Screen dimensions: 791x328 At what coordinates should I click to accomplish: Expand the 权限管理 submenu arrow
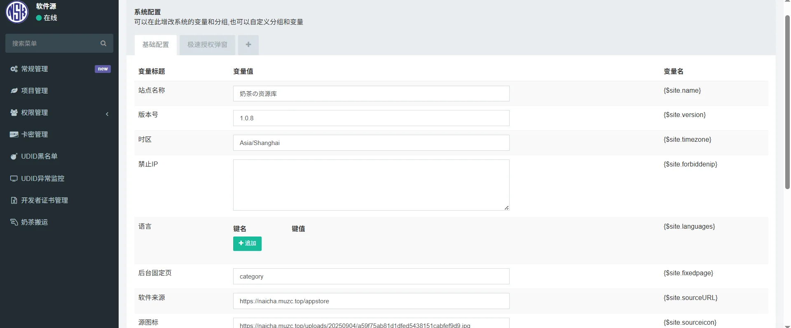107,114
